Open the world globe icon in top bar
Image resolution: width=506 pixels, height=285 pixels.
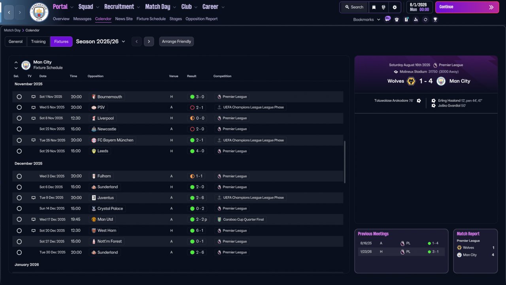click(x=383, y=7)
